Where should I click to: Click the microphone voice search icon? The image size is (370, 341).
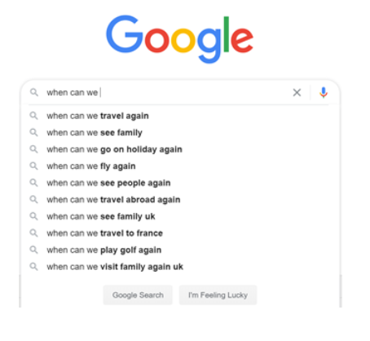point(324,92)
